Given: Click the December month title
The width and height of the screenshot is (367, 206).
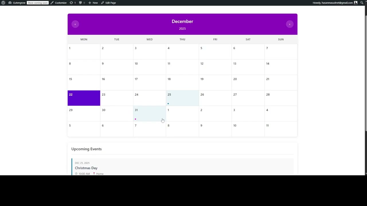Looking at the screenshot, I should (182, 21).
